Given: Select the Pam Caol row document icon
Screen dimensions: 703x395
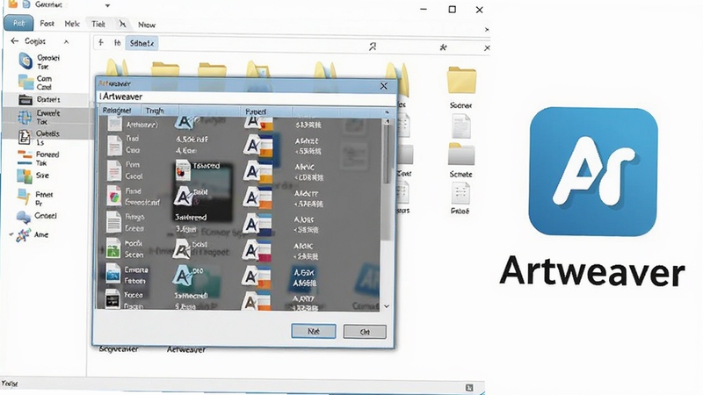Looking at the screenshot, I should click(114, 170).
